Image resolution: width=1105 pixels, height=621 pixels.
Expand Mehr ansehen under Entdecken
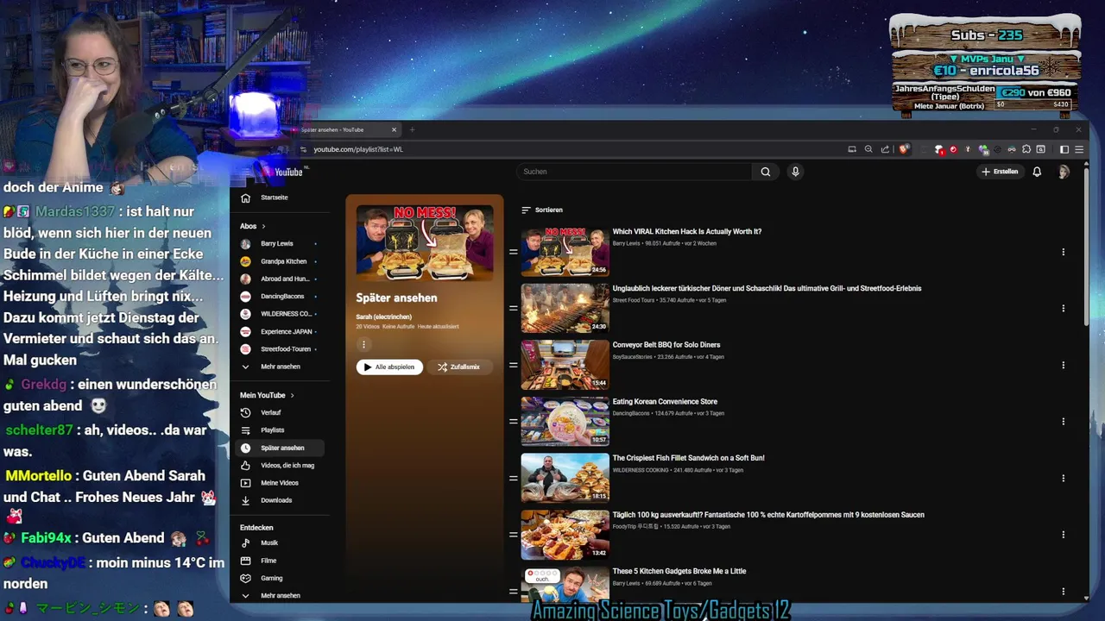[x=281, y=595]
